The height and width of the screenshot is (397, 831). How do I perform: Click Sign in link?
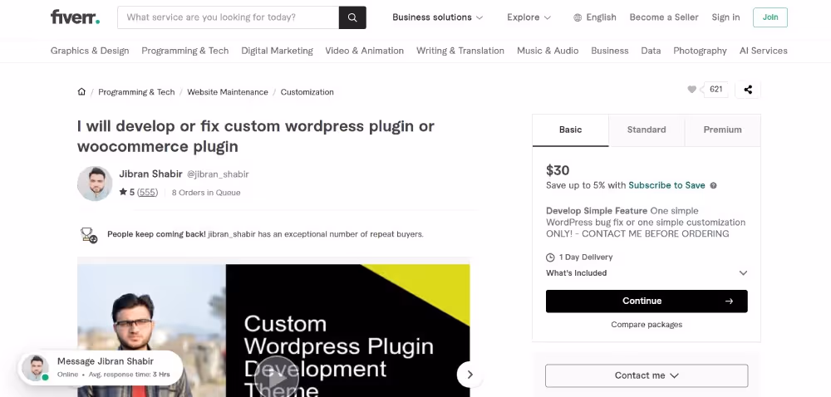pos(725,17)
